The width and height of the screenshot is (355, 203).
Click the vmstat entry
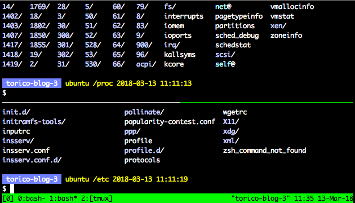click(x=282, y=16)
